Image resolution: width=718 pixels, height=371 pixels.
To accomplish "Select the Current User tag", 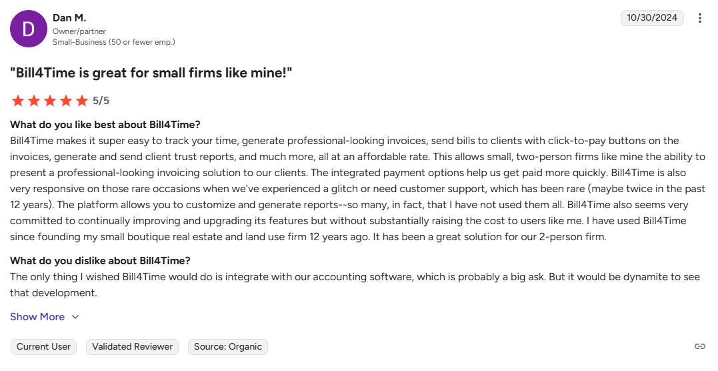I will [x=43, y=347].
